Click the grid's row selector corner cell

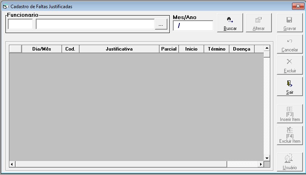(16, 49)
